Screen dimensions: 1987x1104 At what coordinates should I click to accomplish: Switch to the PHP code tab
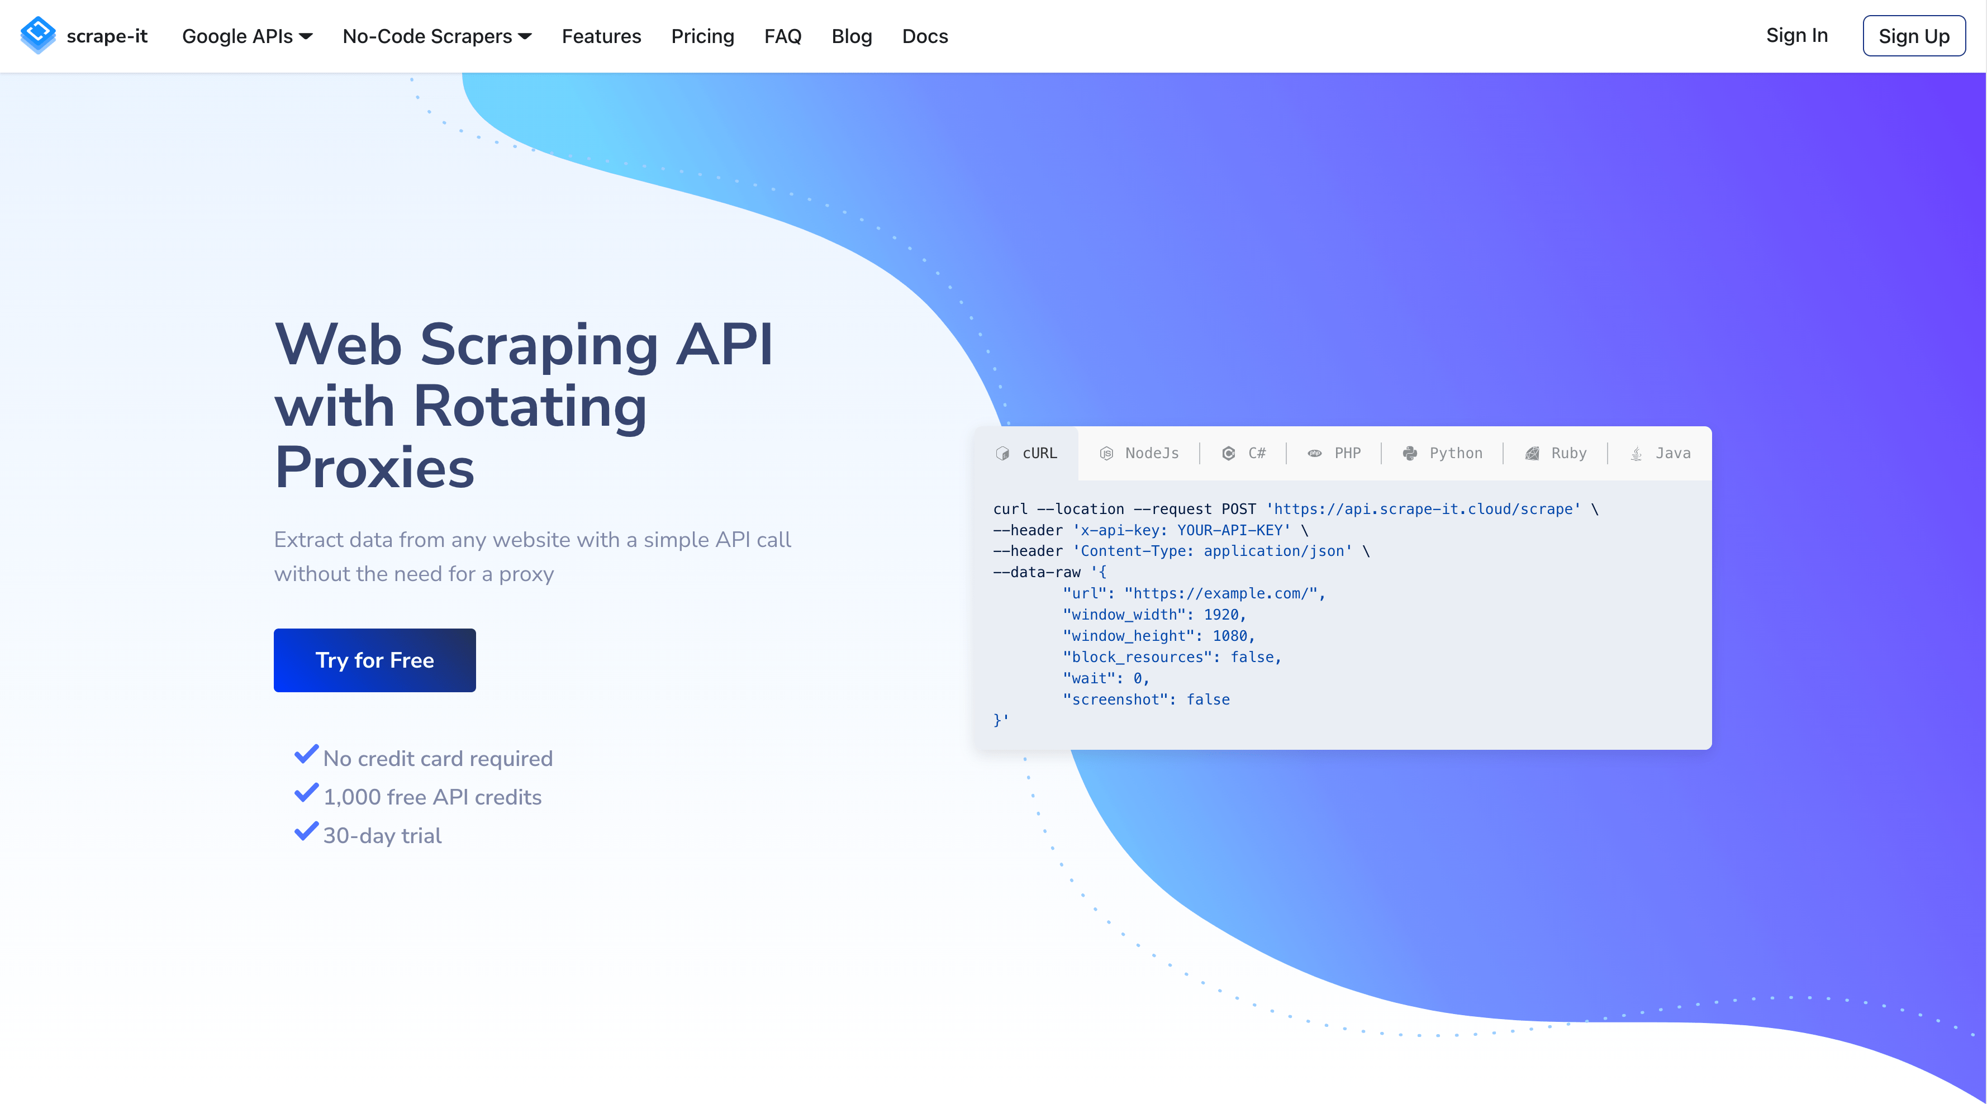(1334, 453)
